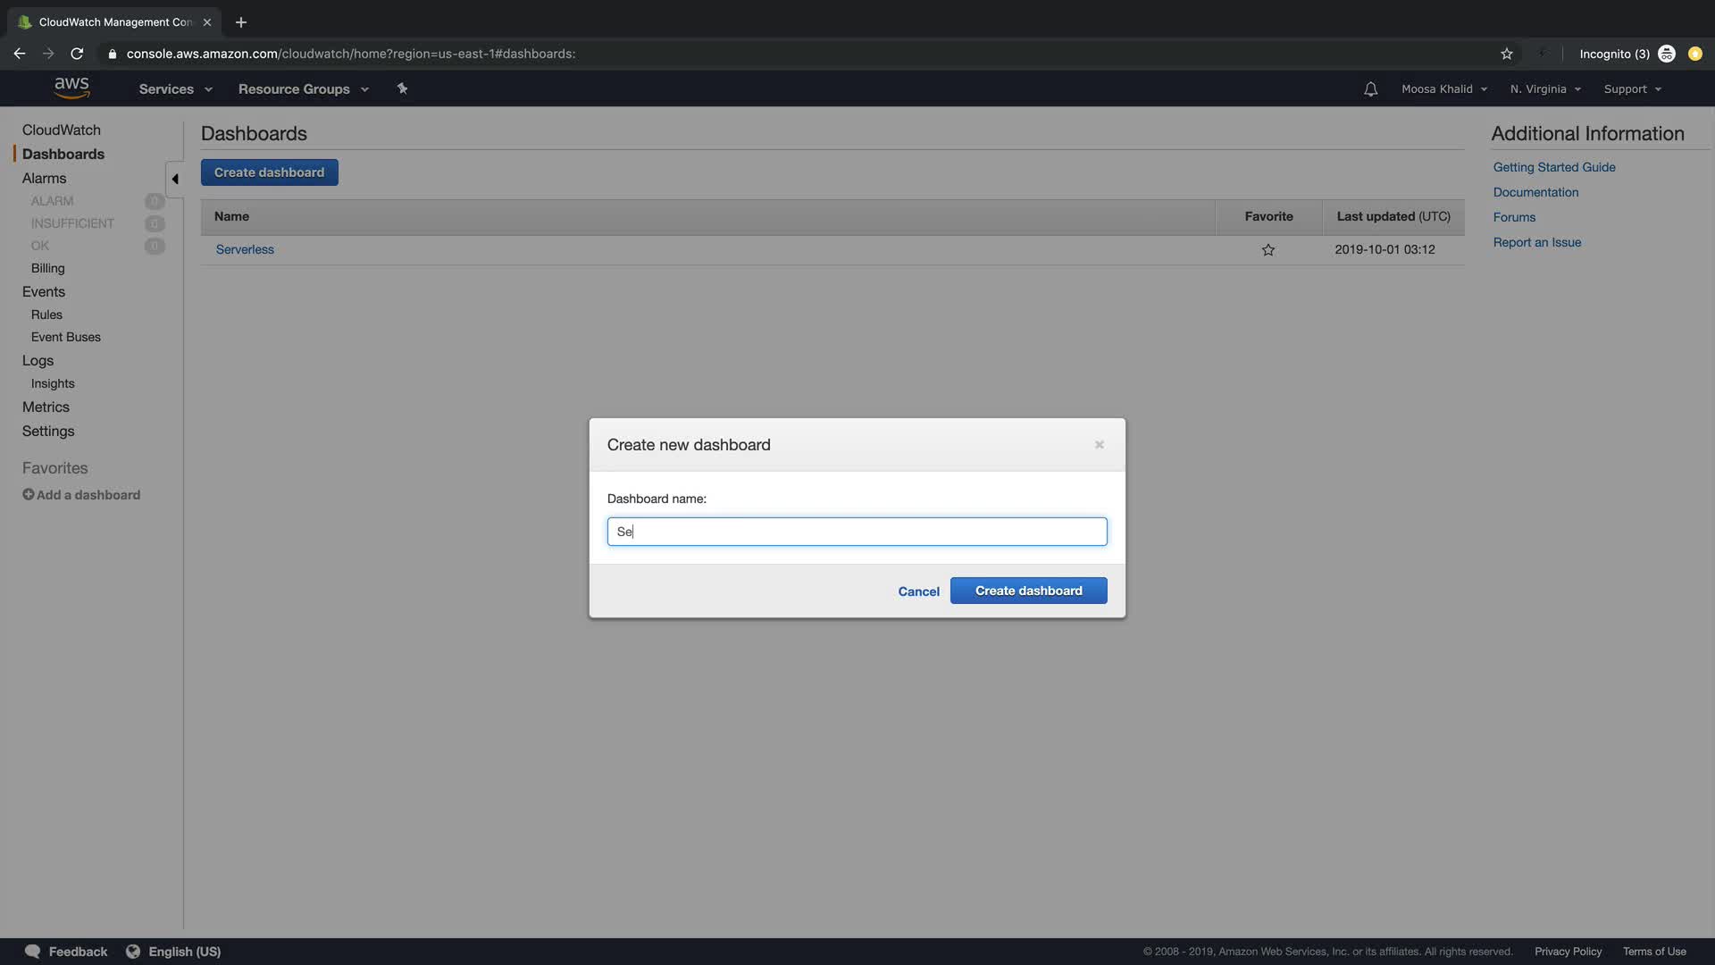Click the Dashboard name input field

[857, 532]
